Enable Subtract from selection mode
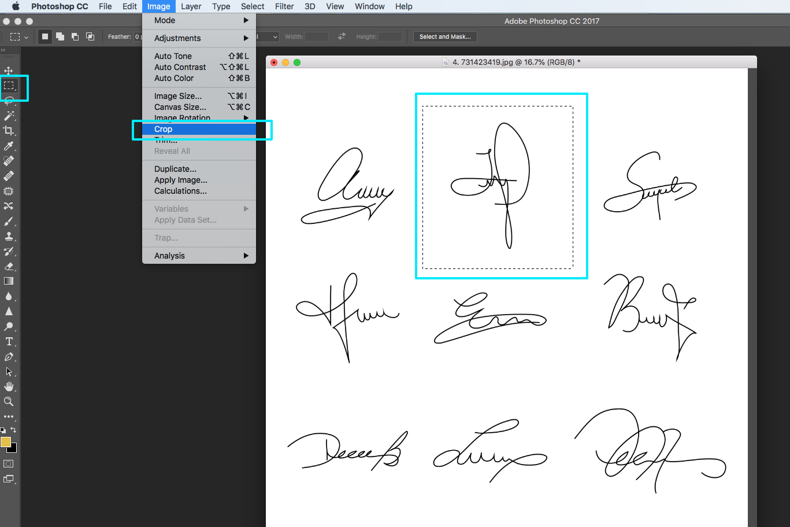790x527 pixels. (x=75, y=36)
